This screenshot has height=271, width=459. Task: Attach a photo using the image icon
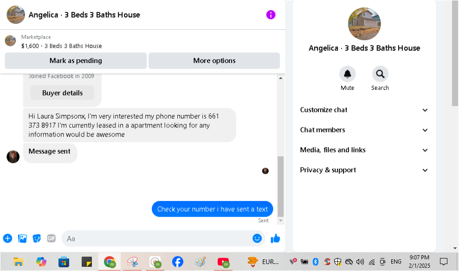pos(22,239)
